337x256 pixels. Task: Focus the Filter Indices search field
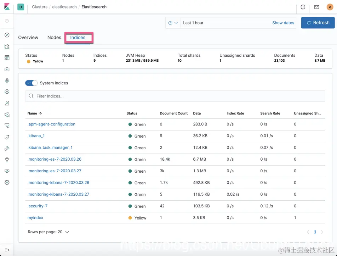click(x=175, y=96)
